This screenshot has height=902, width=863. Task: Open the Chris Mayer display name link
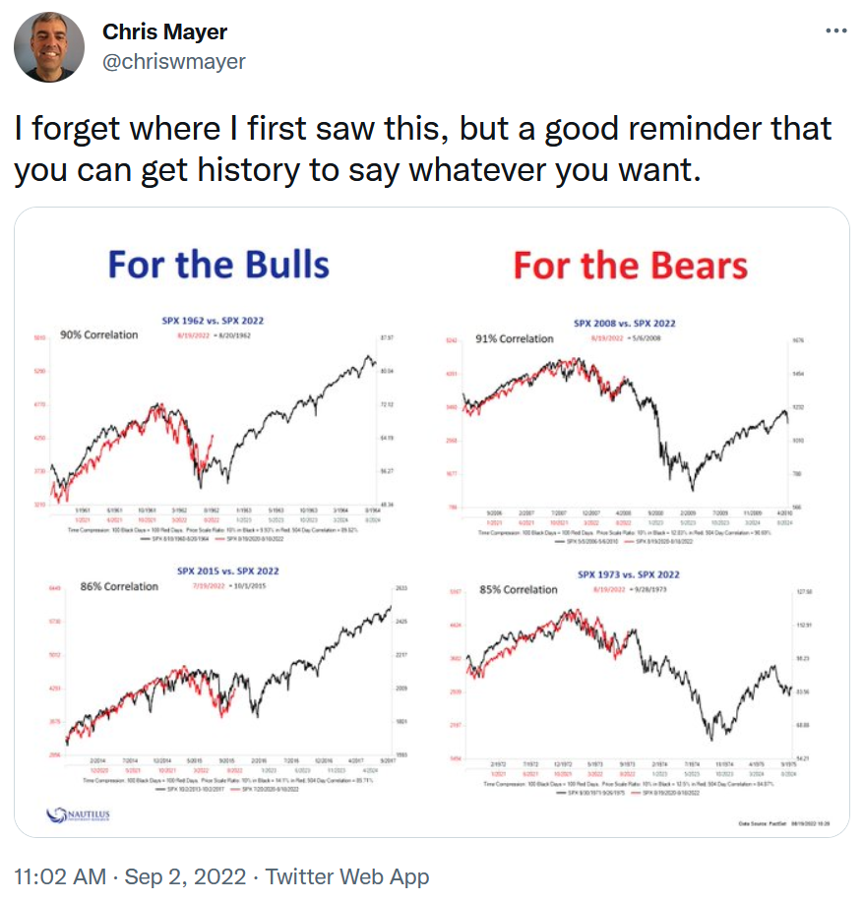coord(164,32)
